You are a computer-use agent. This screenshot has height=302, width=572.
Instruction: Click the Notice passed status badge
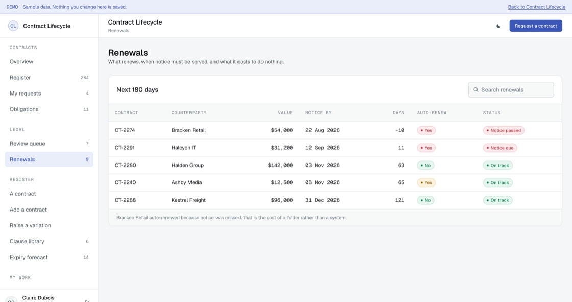click(504, 130)
